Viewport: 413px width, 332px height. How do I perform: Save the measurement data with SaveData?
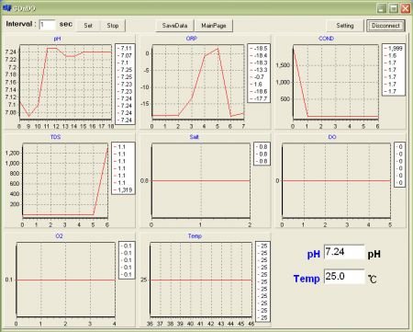[x=174, y=26]
